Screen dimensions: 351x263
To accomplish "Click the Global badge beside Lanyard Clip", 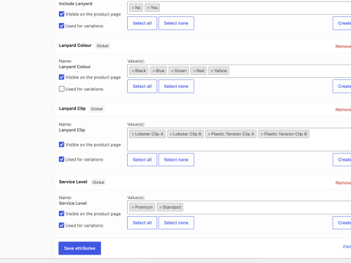I will coord(97,109).
